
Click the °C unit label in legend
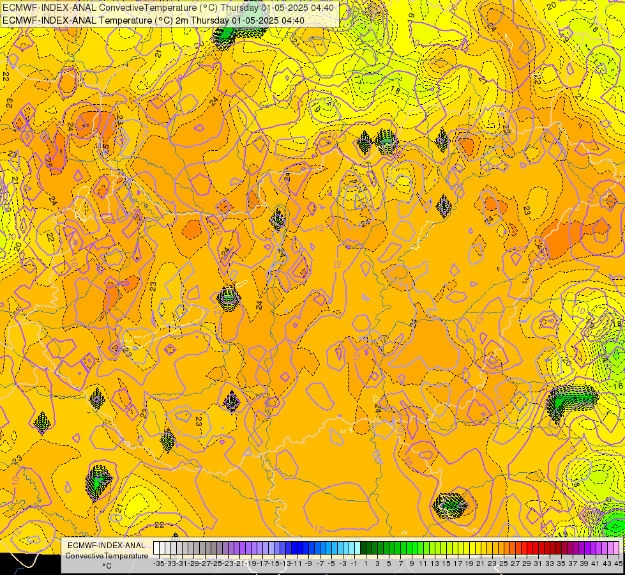[x=107, y=565]
